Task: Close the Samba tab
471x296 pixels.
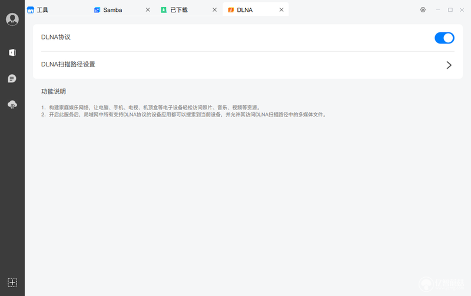Action: 148,10
